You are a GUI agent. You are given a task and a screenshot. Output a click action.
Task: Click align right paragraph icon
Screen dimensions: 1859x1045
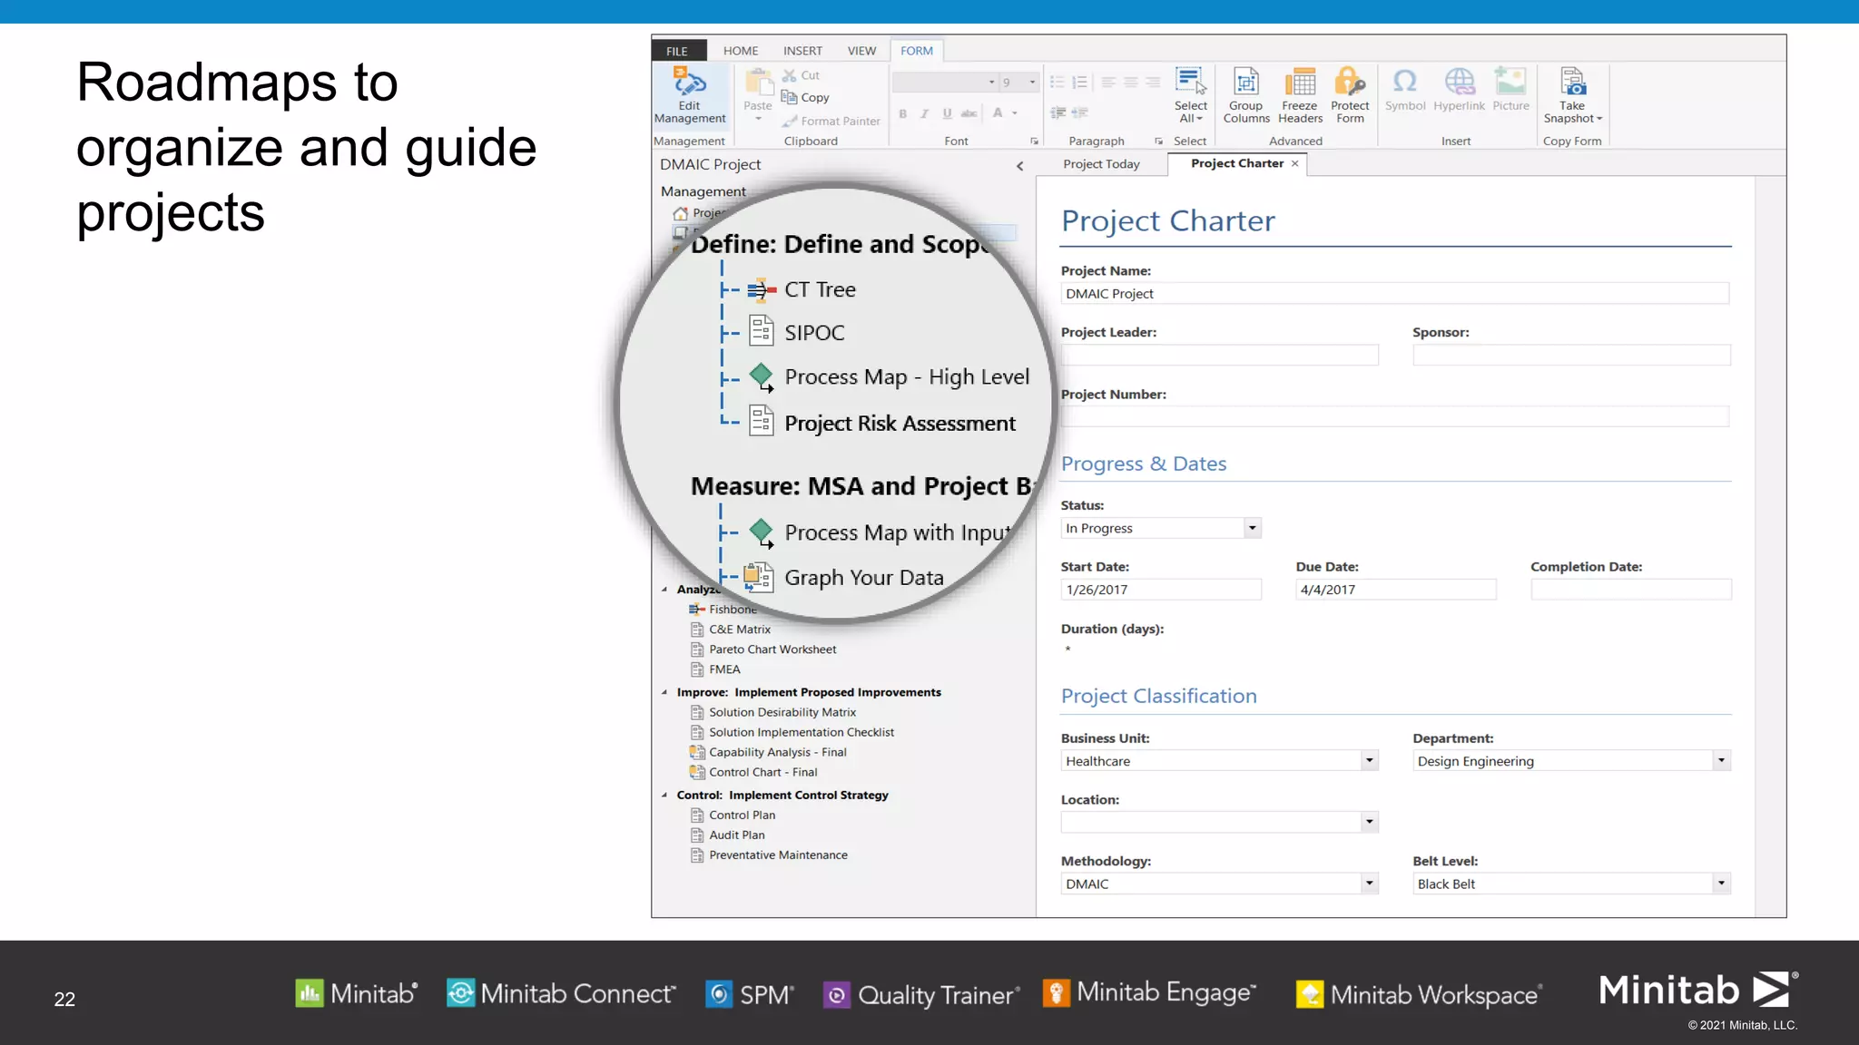[x=1153, y=82]
